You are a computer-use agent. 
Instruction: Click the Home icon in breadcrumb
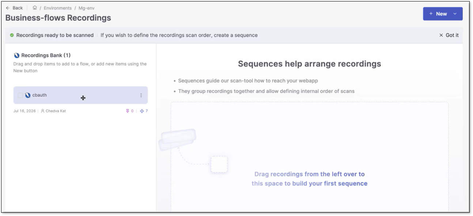(x=35, y=8)
